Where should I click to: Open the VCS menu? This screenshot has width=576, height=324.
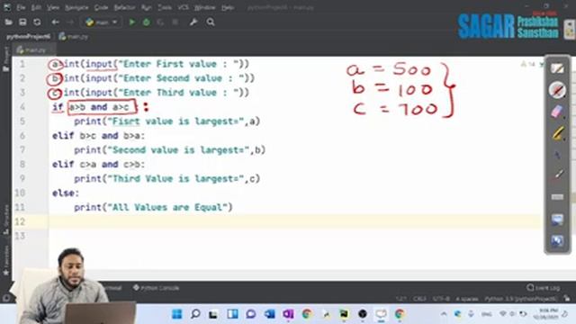click(183, 7)
